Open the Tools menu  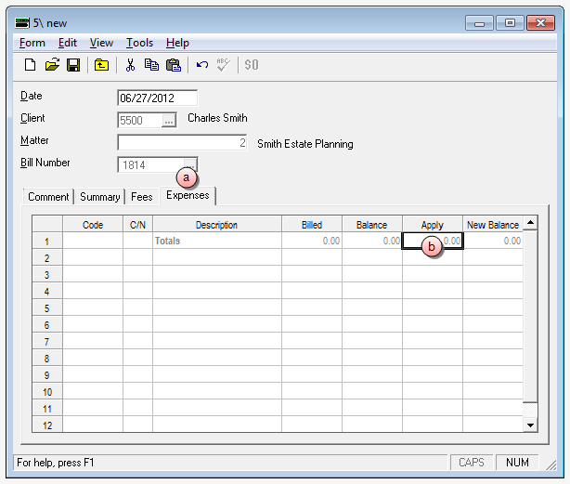click(139, 43)
